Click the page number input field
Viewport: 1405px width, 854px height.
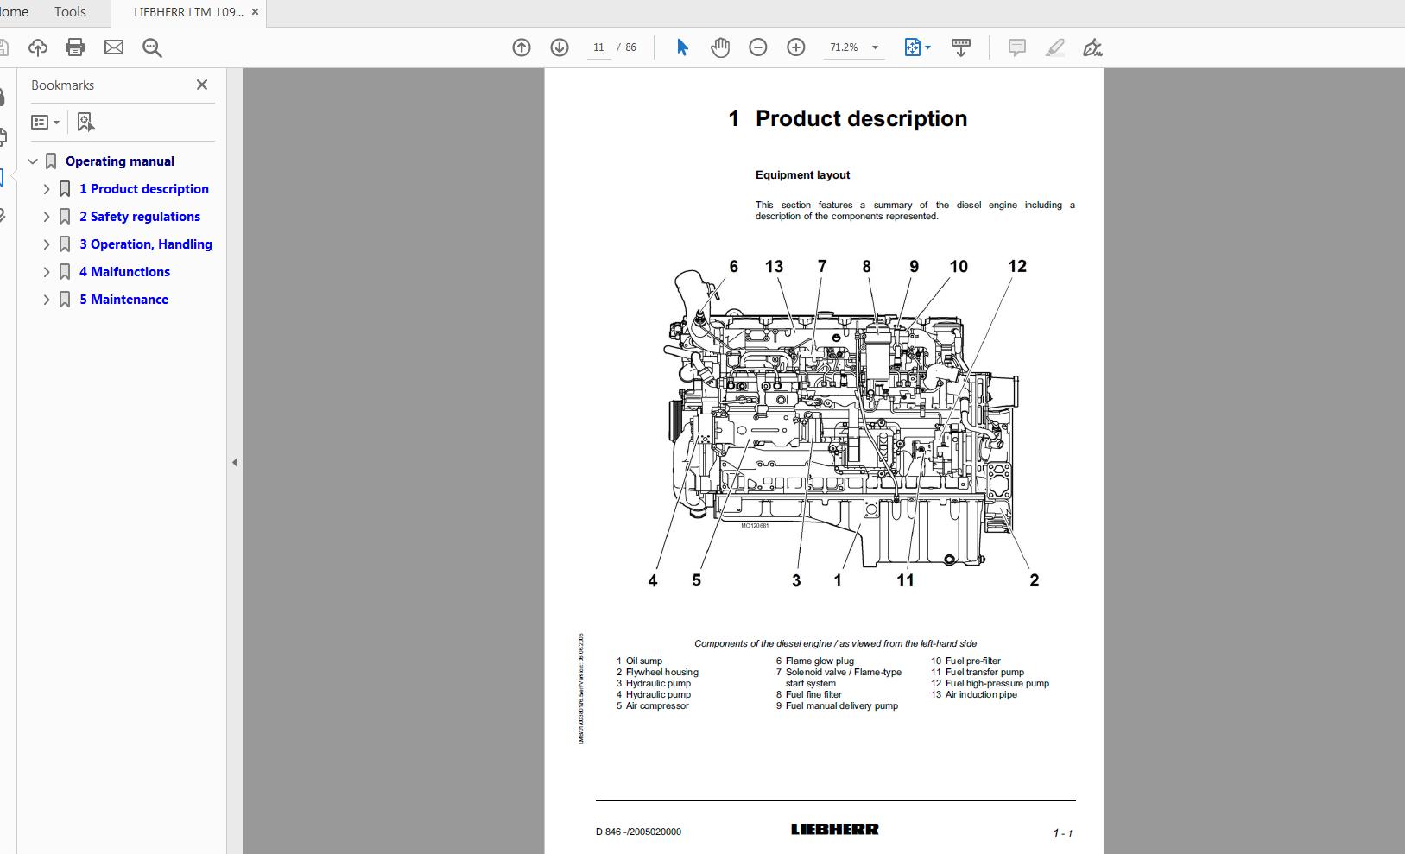(599, 47)
